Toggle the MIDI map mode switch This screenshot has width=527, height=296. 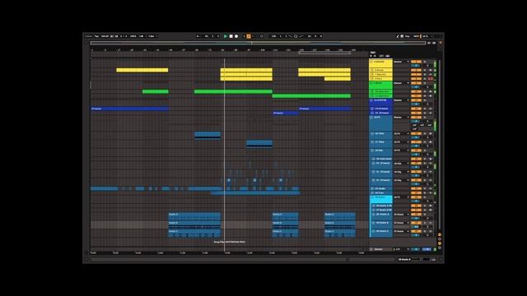click(x=416, y=36)
